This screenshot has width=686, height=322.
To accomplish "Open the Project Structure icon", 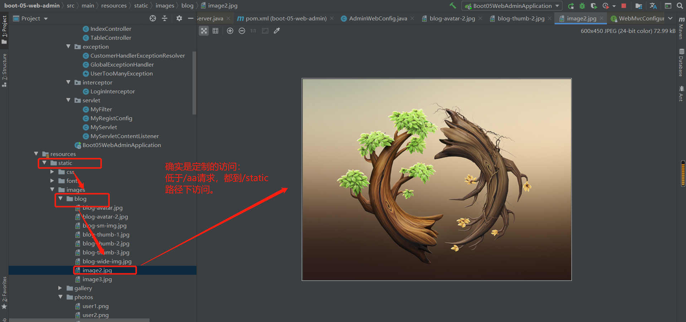I will [639, 6].
